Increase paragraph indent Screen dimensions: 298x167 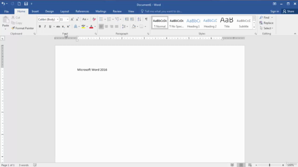tap(132, 19)
